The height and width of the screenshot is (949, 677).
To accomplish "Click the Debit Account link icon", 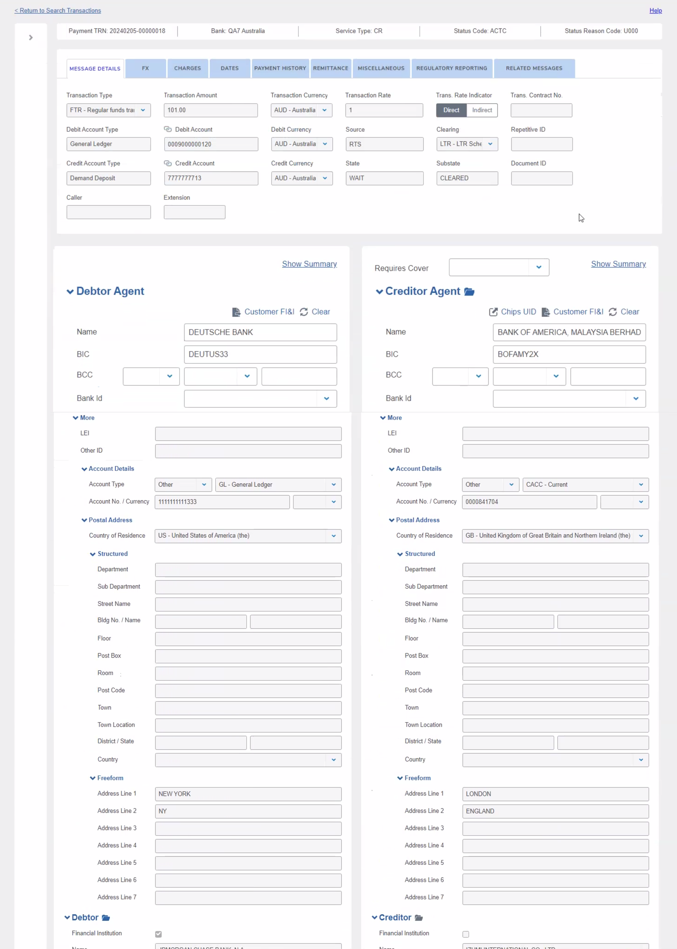I will (x=168, y=130).
